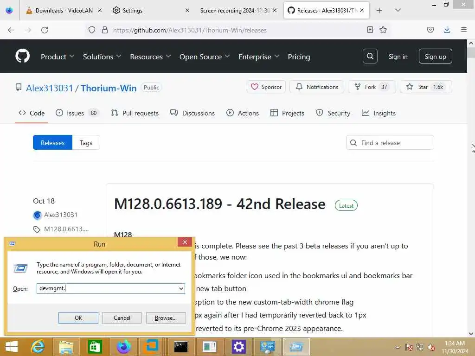Open File Explorer from taskbar

coord(66,347)
